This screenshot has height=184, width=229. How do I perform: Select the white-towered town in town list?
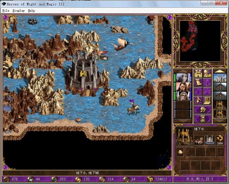click(x=220, y=78)
